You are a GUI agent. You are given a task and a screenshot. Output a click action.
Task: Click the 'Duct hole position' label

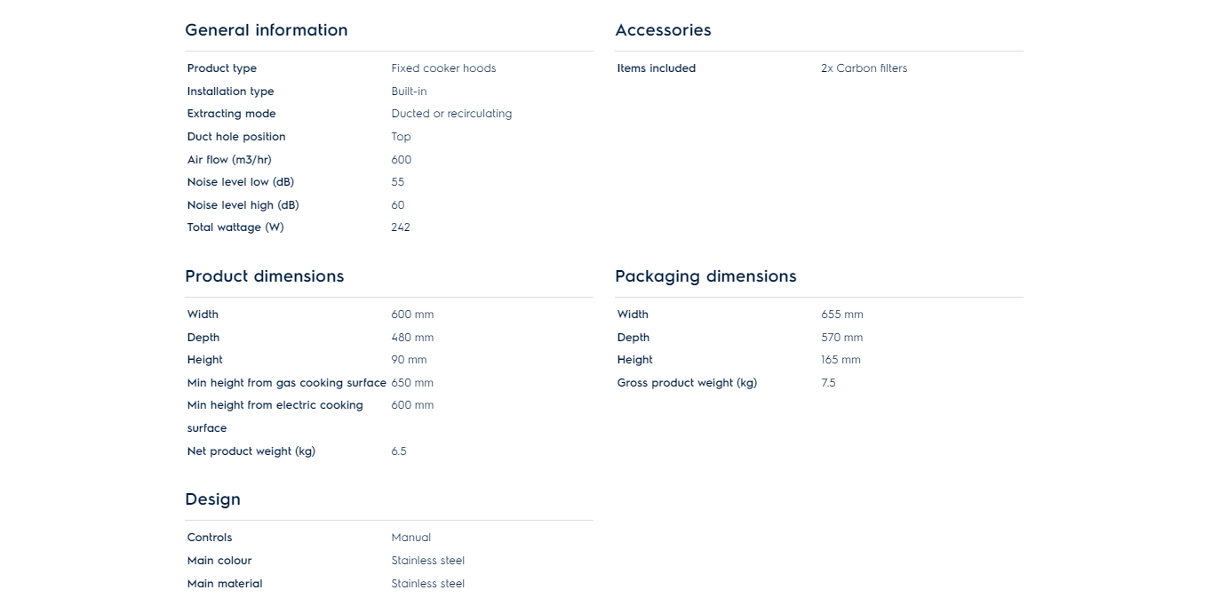[x=236, y=137]
